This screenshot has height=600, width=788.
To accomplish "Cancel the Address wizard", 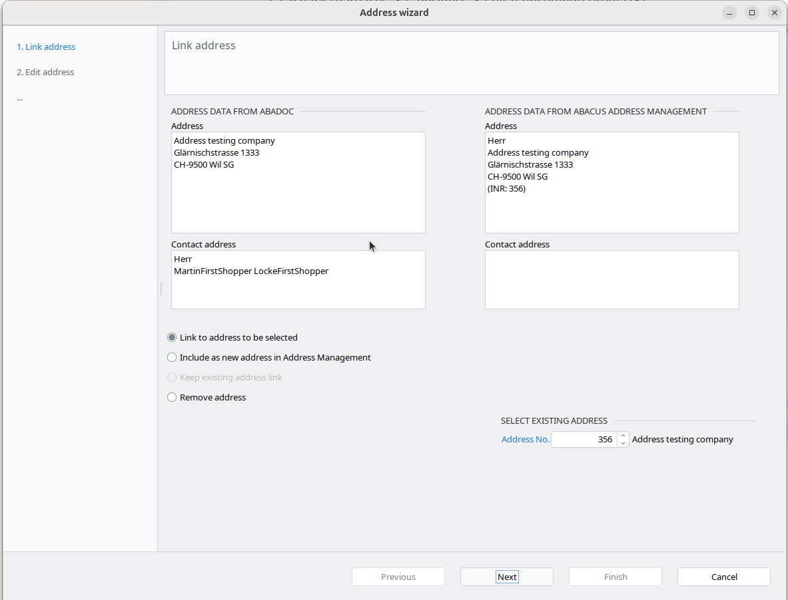I will point(723,577).
